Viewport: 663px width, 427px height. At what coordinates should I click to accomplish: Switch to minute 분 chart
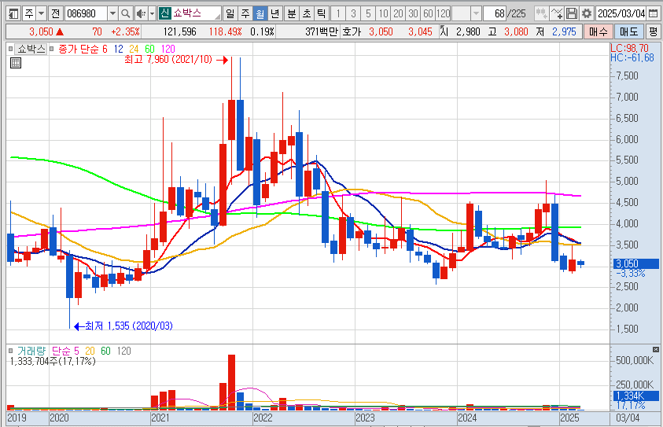click(x=292, y=14)
